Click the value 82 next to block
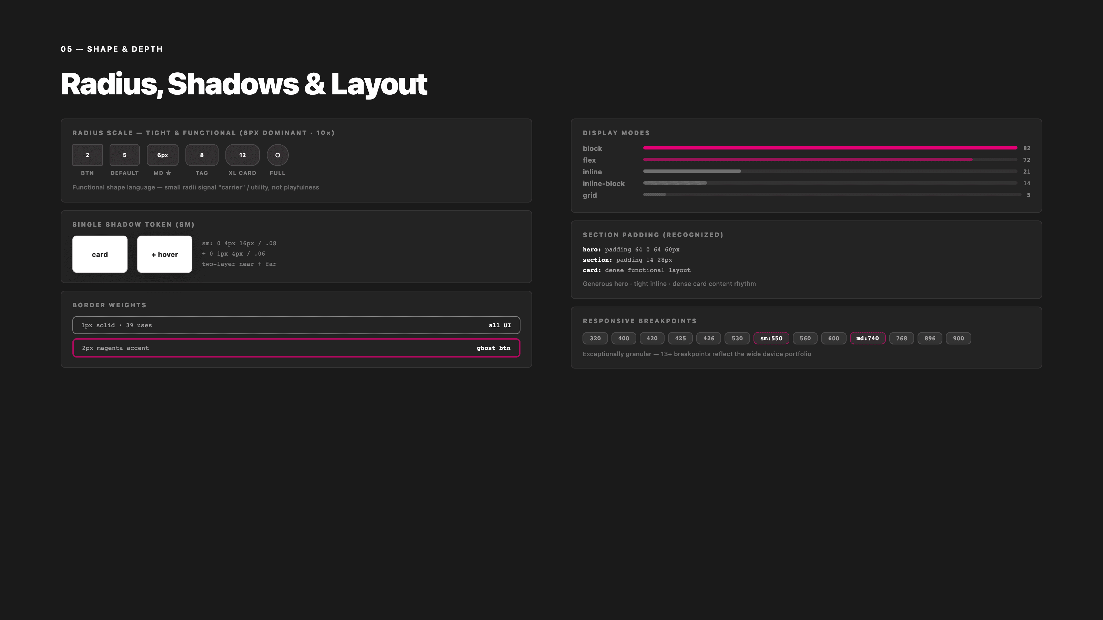This screenshot has height=620, width=1103. [1027, 148]
